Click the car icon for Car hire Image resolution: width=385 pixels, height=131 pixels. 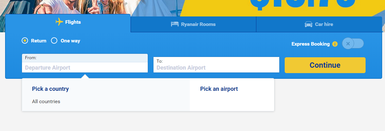point(308,24)
